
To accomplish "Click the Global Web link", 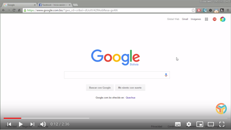I will [173, 19].
